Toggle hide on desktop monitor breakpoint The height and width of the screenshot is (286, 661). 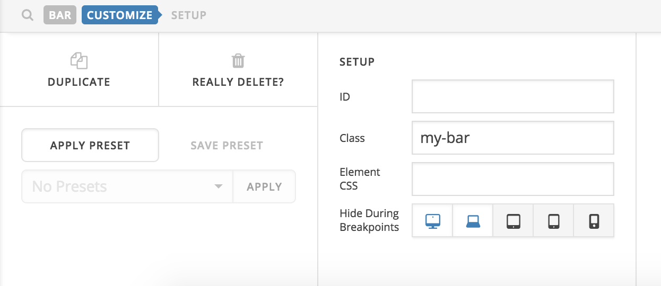click(432, 221)
